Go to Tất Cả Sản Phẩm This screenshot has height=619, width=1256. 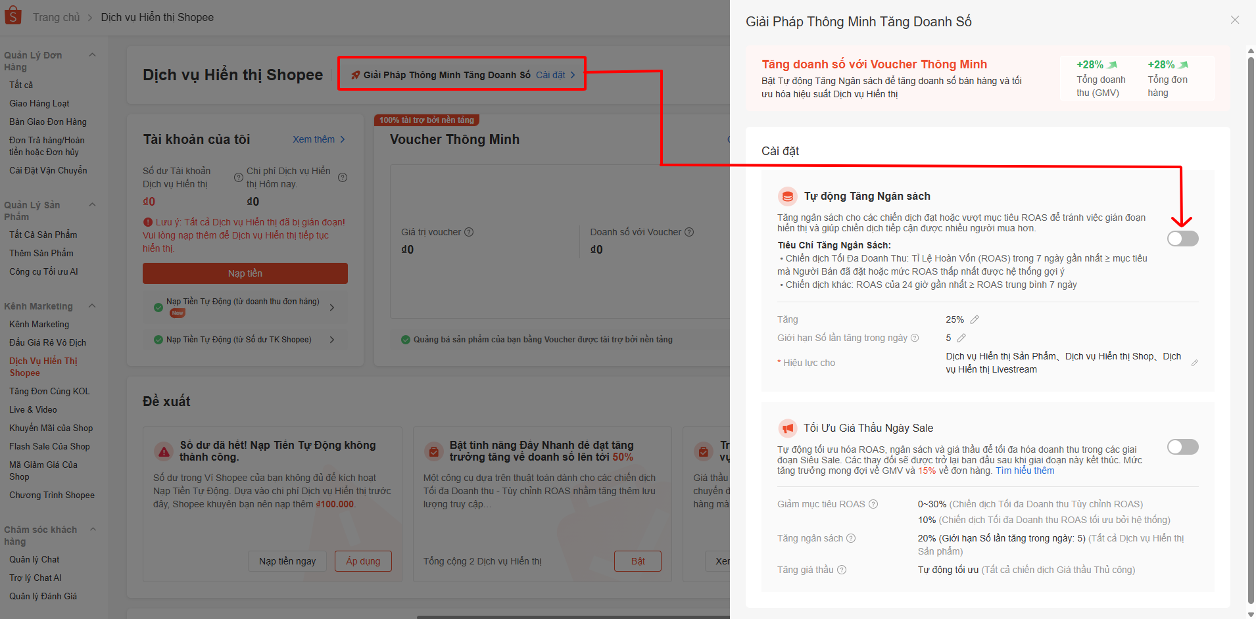click(43, 235)
